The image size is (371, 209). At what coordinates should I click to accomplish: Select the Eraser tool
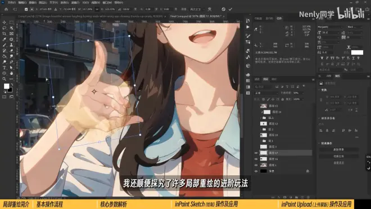11,51
